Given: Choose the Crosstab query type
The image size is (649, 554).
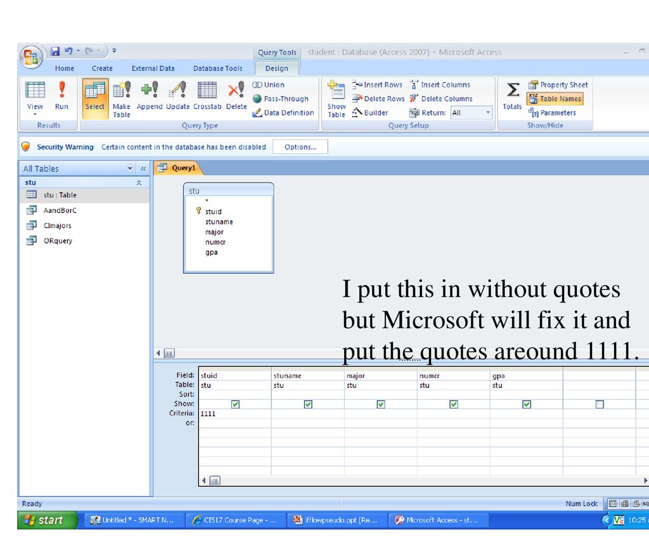Looking at the screenshot, I should coord(207,96).
